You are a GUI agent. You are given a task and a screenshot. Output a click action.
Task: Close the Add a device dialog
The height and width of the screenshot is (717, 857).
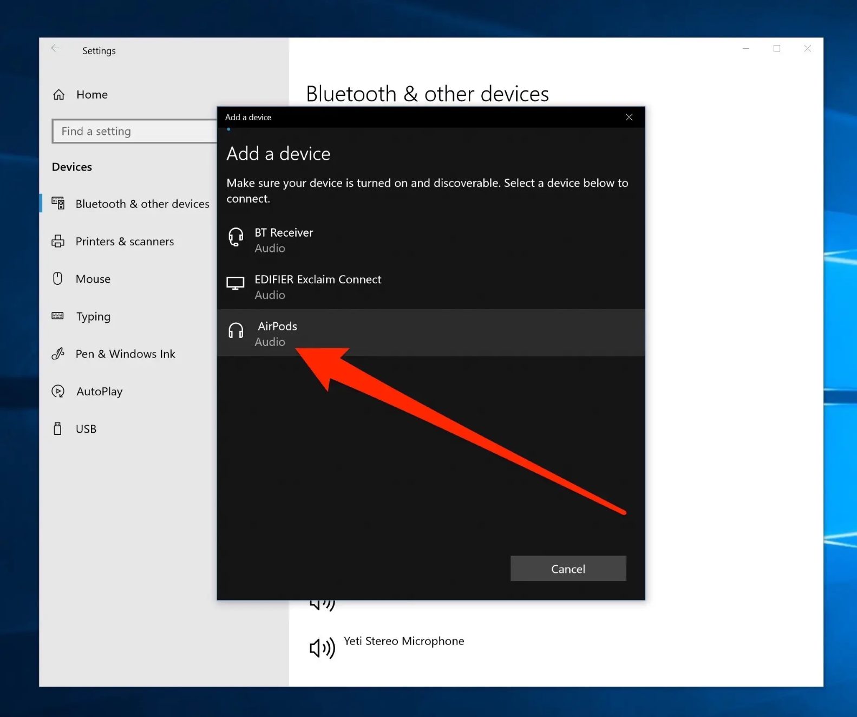click(629, 118)
